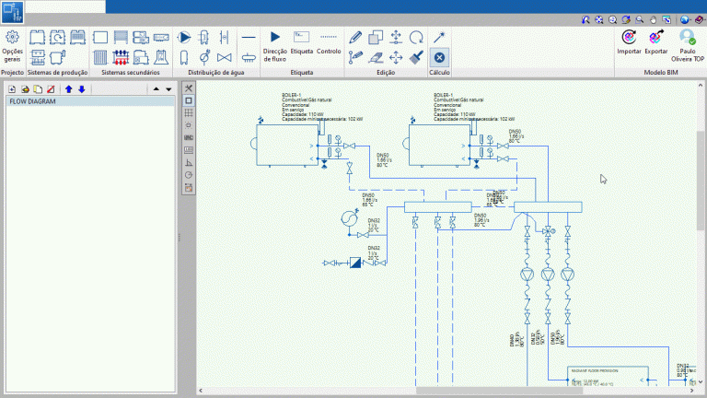Click Exportar BIM model
The height and width of the screenshot is (398, 707).
click(656, 42)
